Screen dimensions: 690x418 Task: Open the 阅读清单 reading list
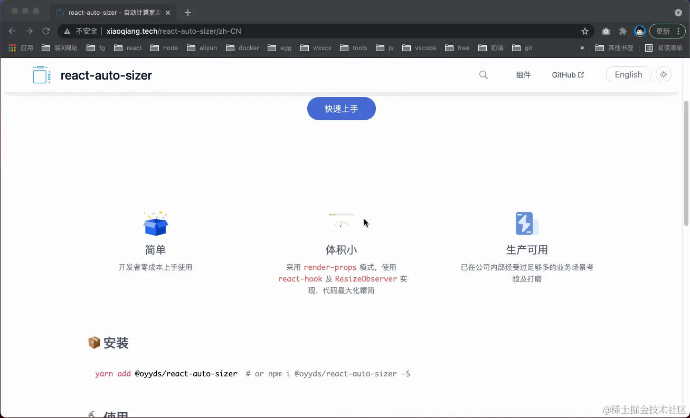pos(664,47)
